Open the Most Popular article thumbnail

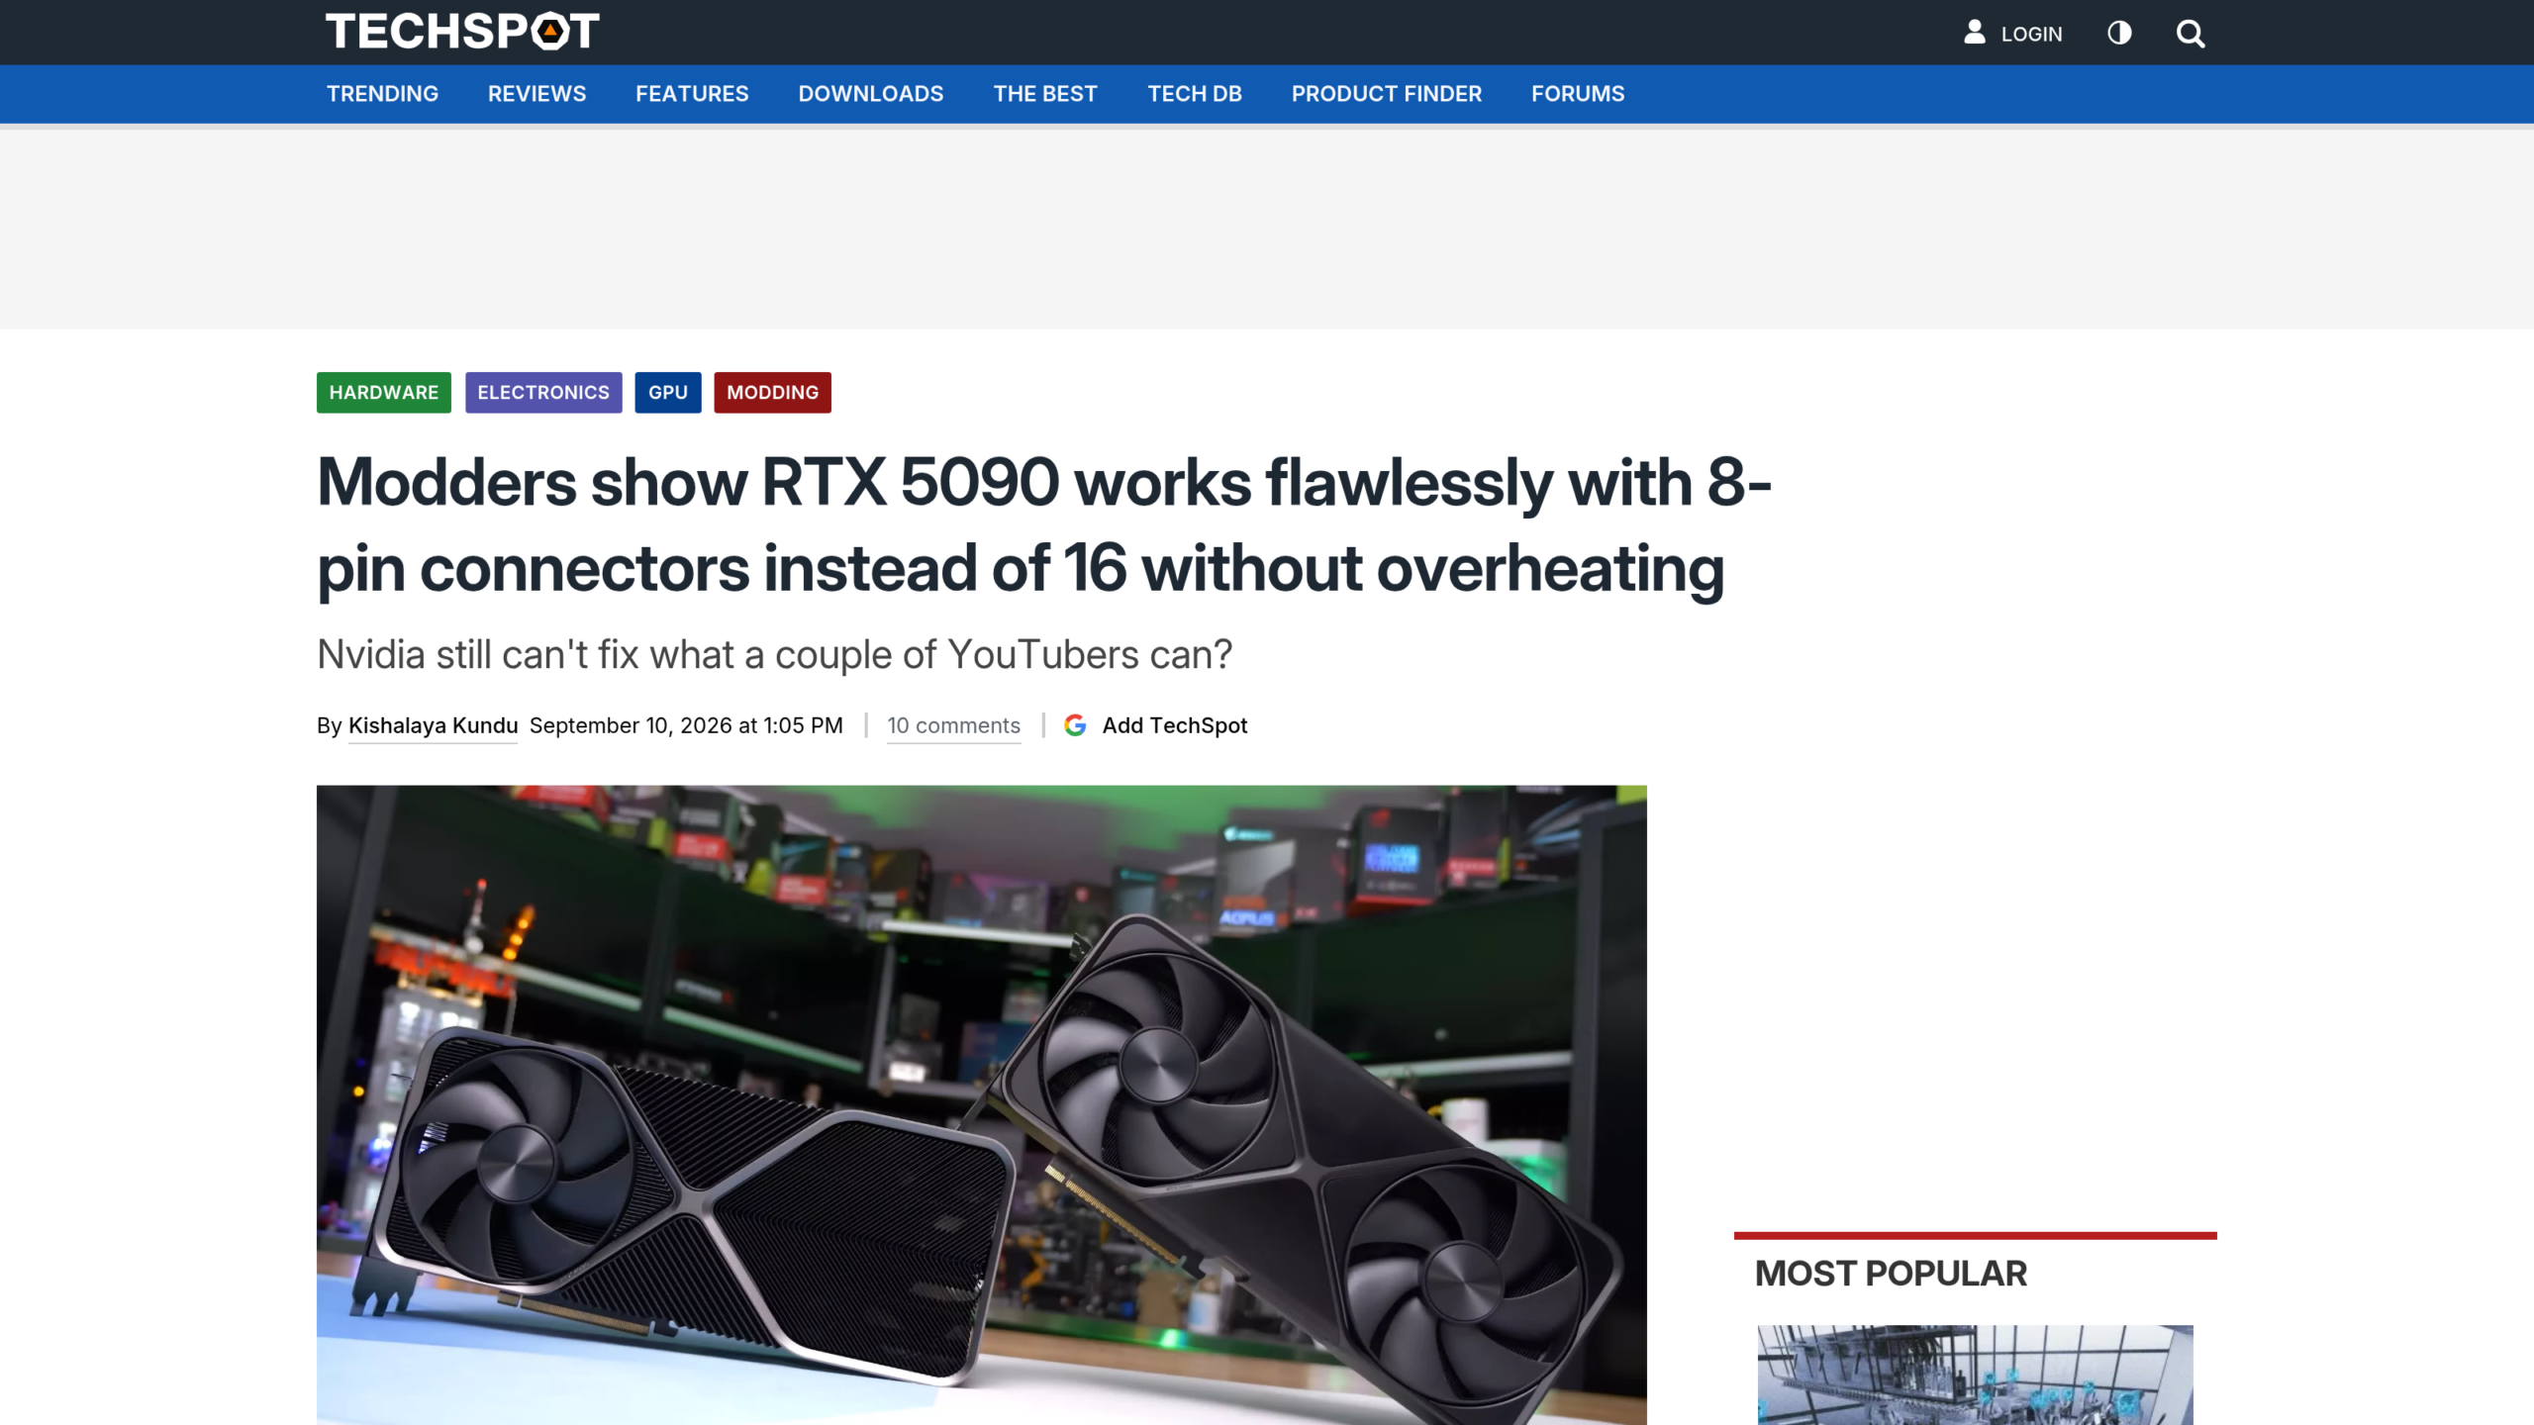pyautogui.click(x=1975, y=1376)
